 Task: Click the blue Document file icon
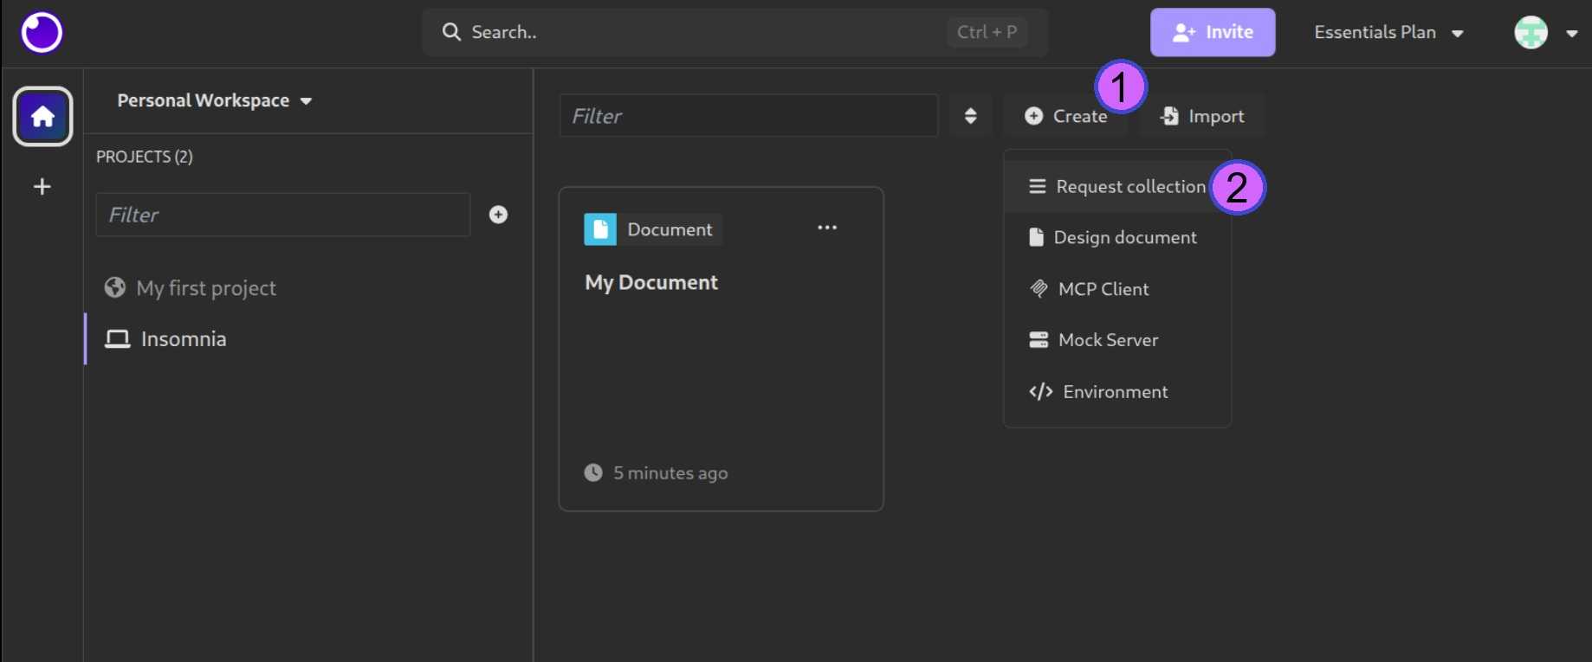[600, 229]
